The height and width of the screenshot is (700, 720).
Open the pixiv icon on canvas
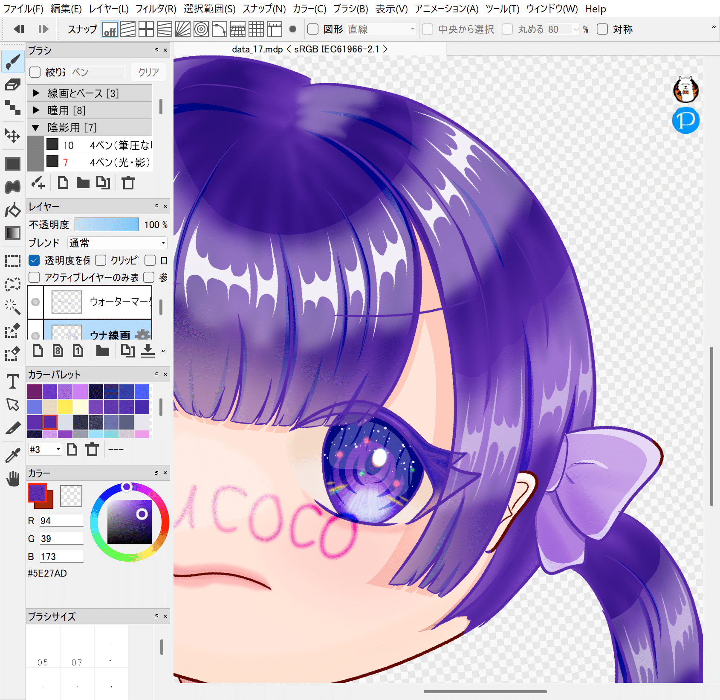pyautogui.click(x=685, y=120)
